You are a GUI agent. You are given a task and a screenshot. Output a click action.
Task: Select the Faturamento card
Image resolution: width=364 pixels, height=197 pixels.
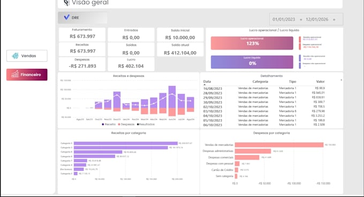(x=82, y=35)
